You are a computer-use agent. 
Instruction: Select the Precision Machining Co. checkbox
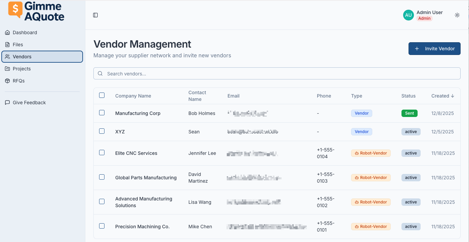102,226
